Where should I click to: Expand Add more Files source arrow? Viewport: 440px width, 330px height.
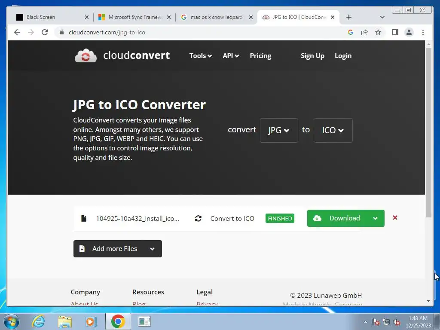pyautogui.click(x=153, y=249)
